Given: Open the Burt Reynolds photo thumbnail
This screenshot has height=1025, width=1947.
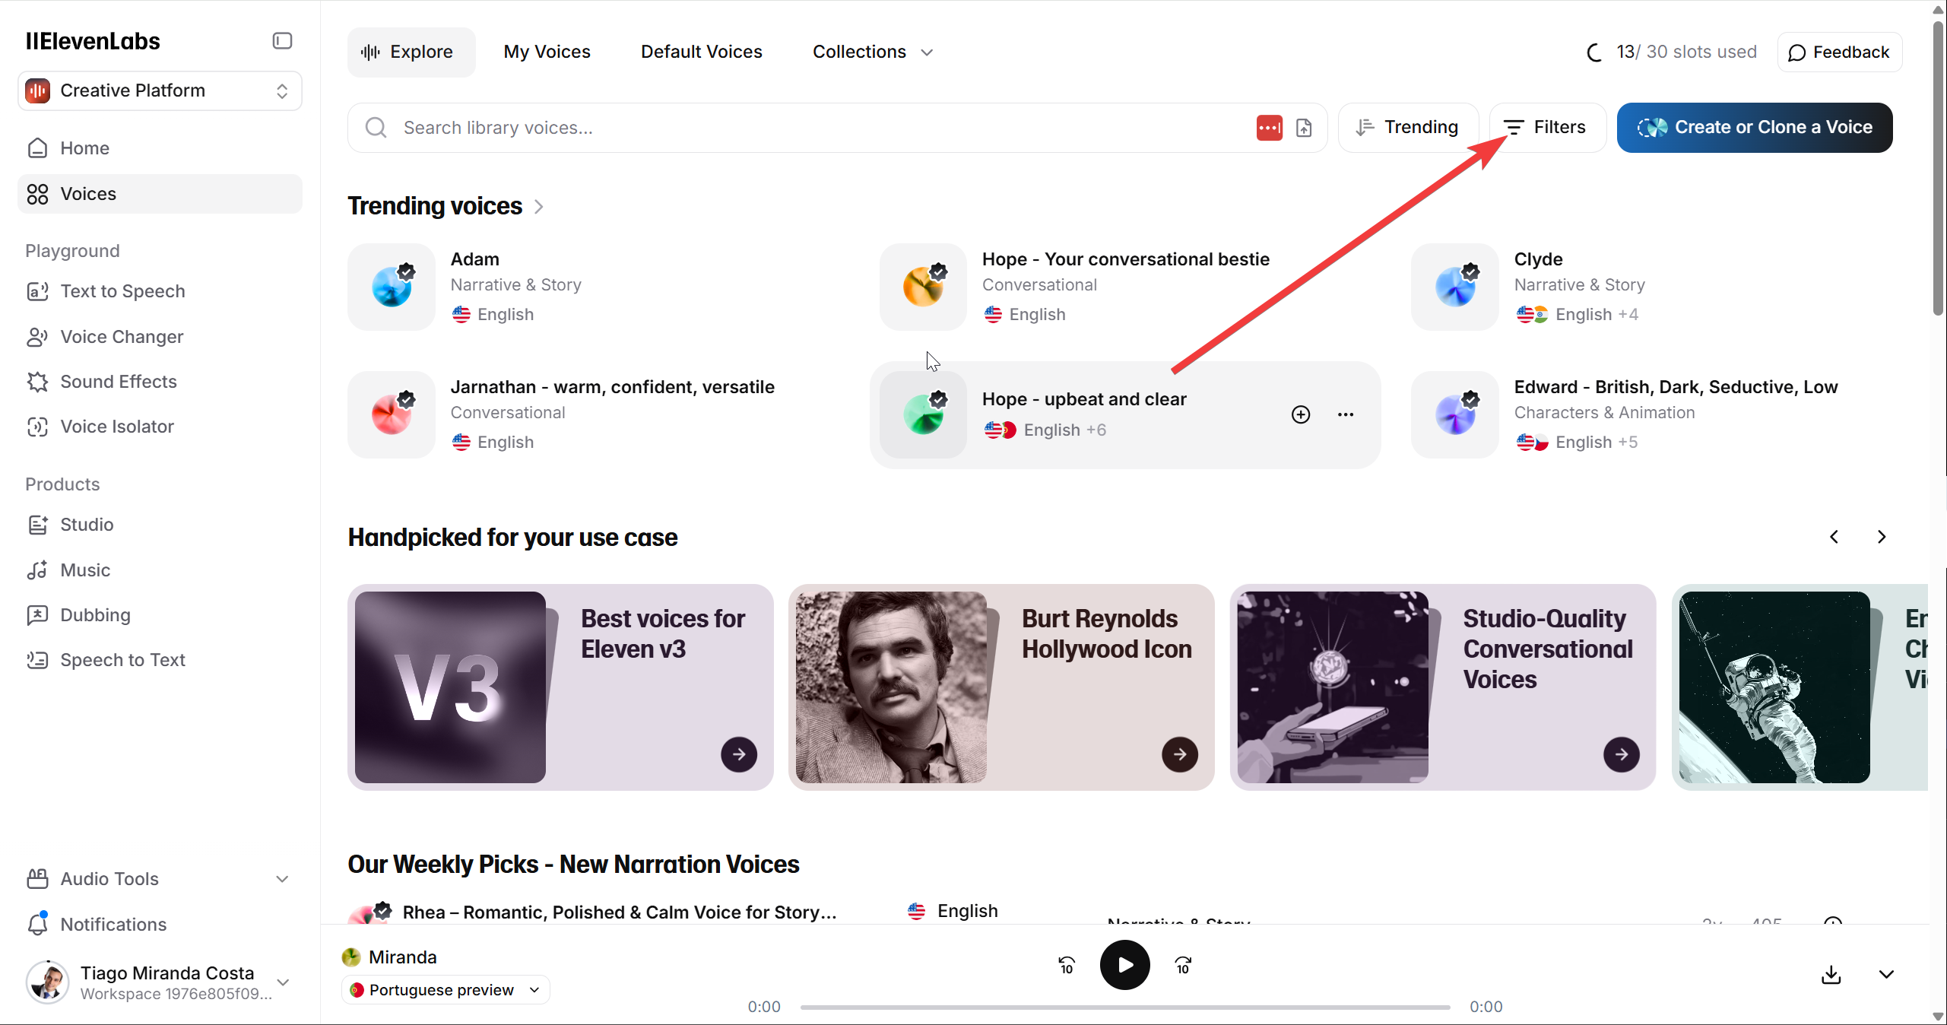Looking at the screenshot, I should [x=891, y=687].
